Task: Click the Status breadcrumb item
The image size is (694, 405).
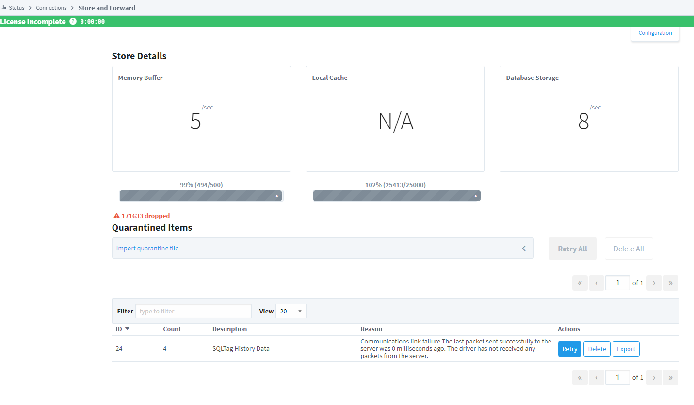Action: coord(16,8)
